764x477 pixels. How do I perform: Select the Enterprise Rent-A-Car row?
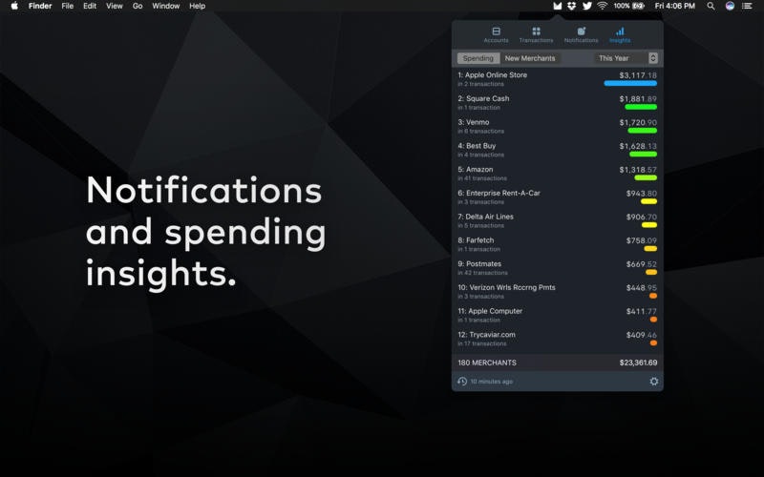click(558, 197)
